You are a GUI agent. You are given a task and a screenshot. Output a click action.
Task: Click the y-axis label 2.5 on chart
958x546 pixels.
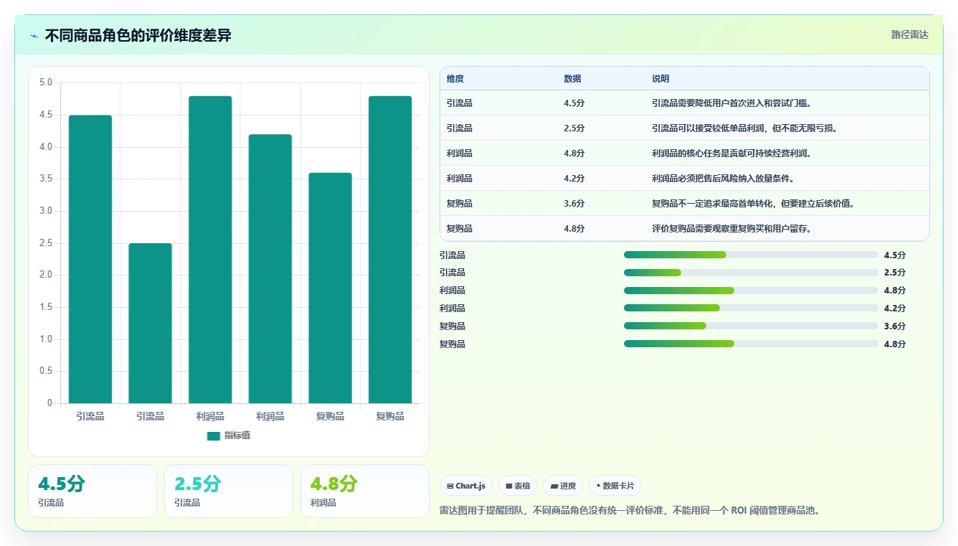46,243
